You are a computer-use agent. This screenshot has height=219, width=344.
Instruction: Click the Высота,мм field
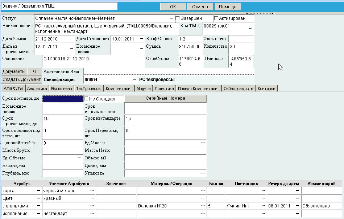(62, 166)
